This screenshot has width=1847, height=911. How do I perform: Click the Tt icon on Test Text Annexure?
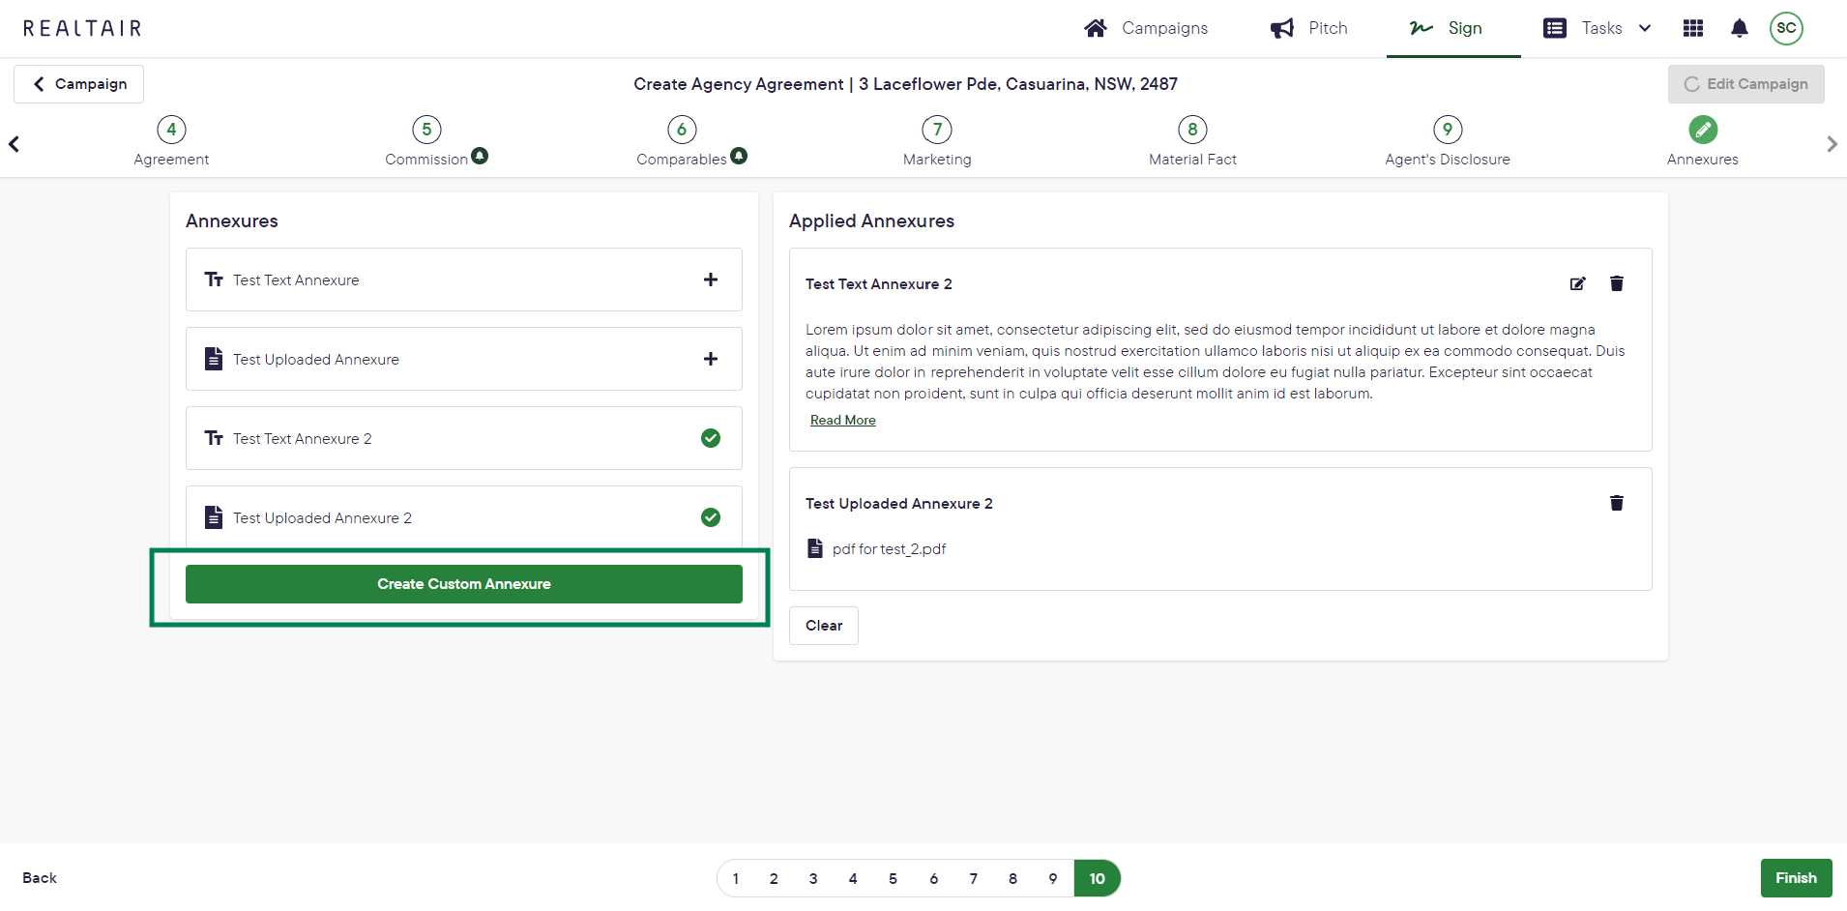[213, 279]
